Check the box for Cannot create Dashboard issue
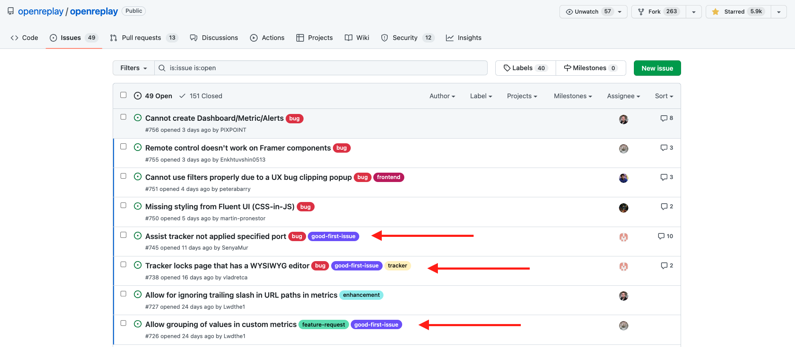Viewport: 795px width, 347px height. [x=123, y=117]
